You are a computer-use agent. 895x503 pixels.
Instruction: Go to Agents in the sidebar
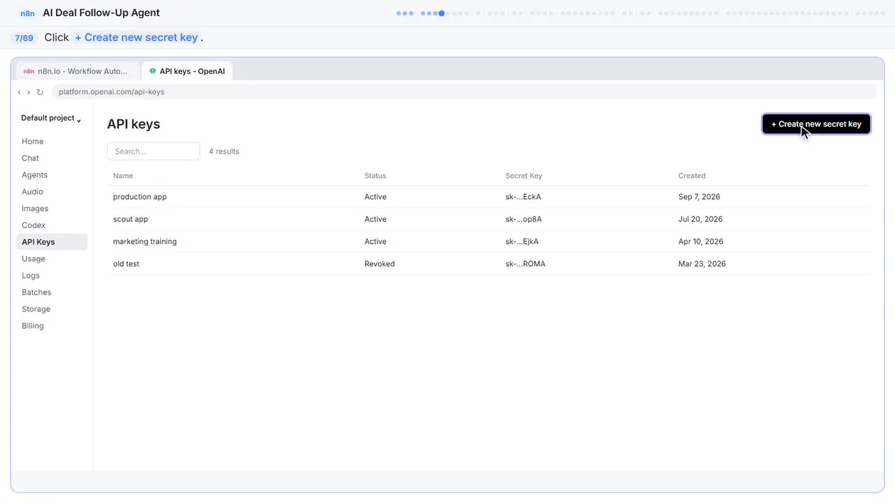pyautogui.click(x=35, y=175)
